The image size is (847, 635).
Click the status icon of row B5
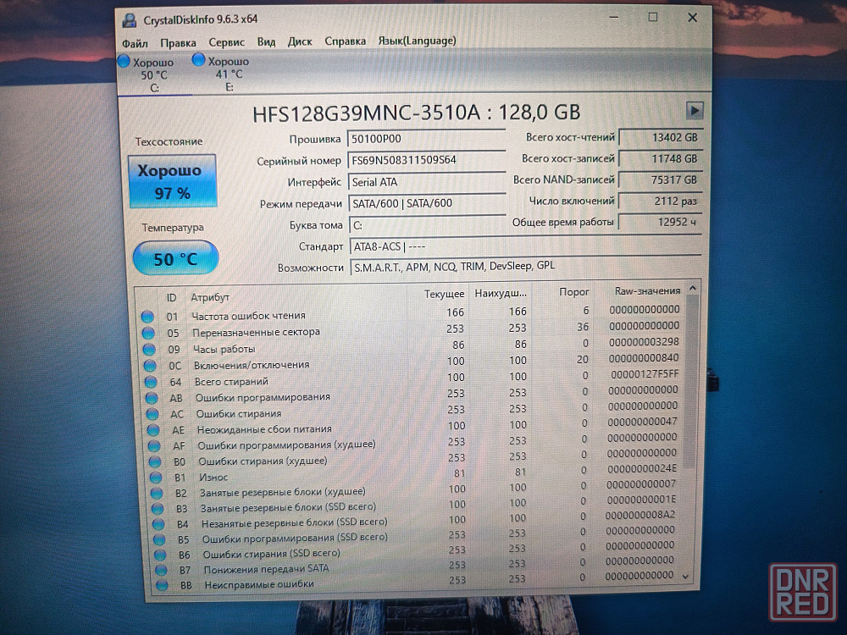[159, 539]
